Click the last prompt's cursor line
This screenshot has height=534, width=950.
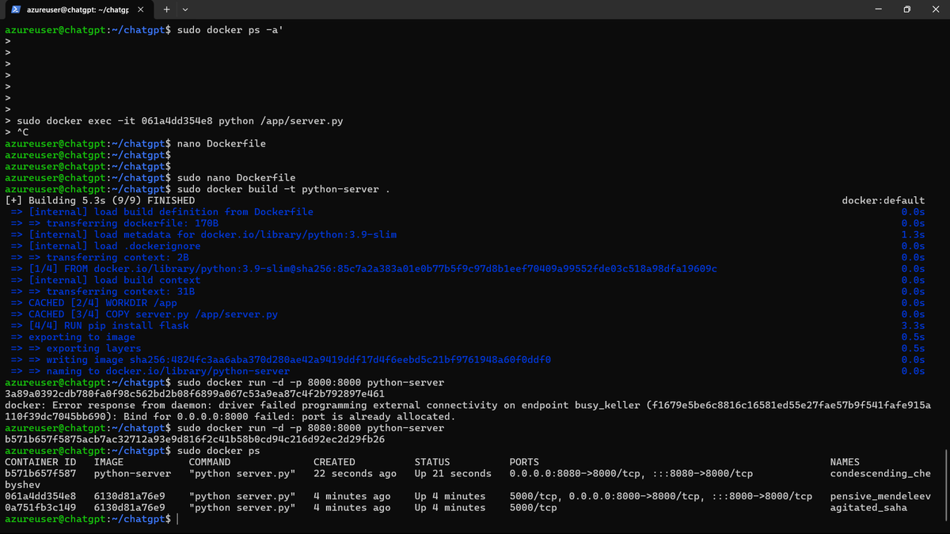tap(91, 519)
